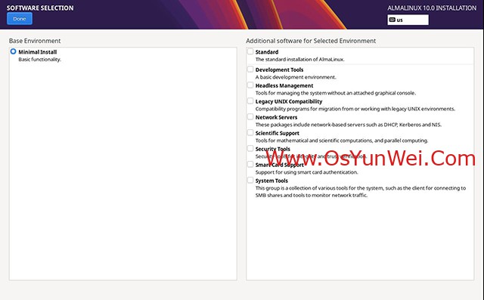Click the System Tools label
Screen dimensions: 484x300
tap(271, 181)
